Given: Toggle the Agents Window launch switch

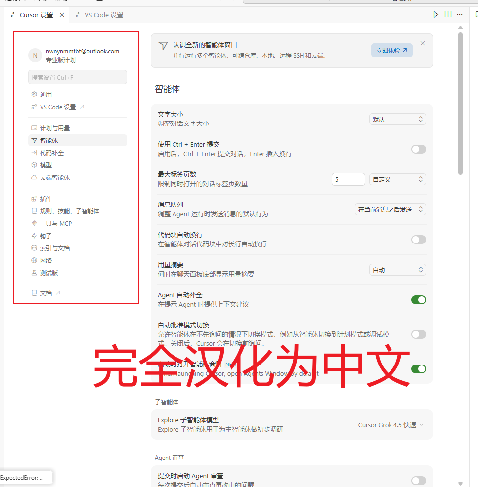Looking at the screenshot, I should tap(418, 369).
